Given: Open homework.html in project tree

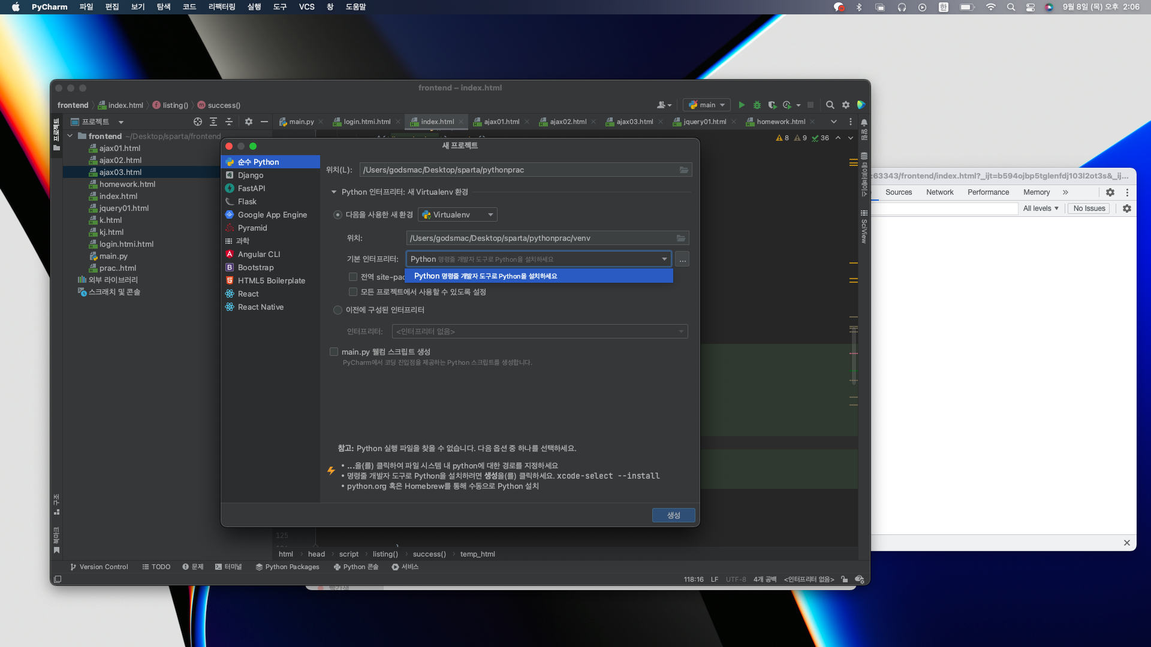Looking at the screenshot, I should [x=127, y=185].
